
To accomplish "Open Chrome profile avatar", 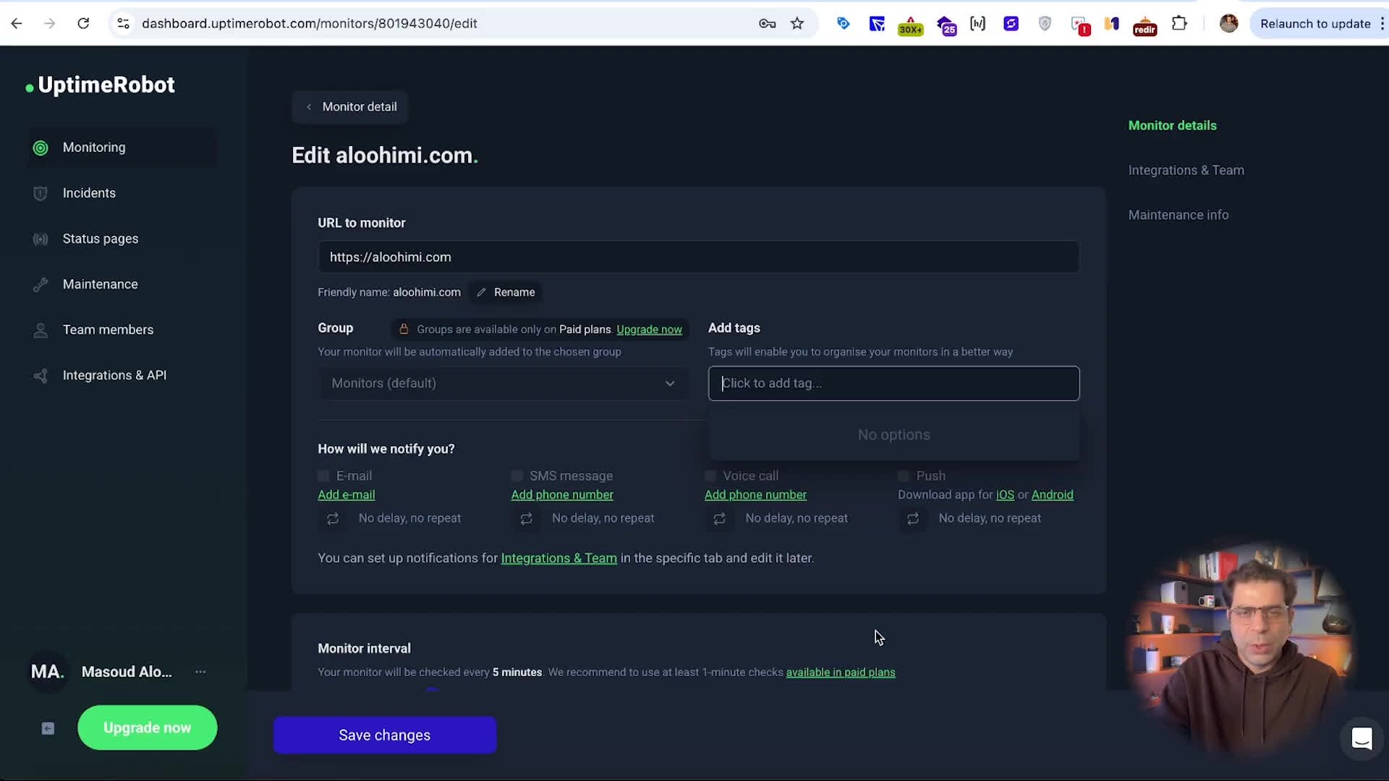I will pos(1228,23).
